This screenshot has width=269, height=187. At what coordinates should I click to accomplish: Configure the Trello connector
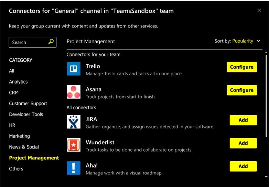(242, 67)
